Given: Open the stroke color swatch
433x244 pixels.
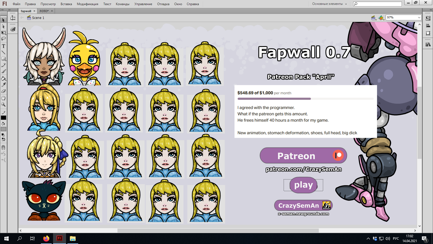Looking at the screenshot, I should coord(4,118).
